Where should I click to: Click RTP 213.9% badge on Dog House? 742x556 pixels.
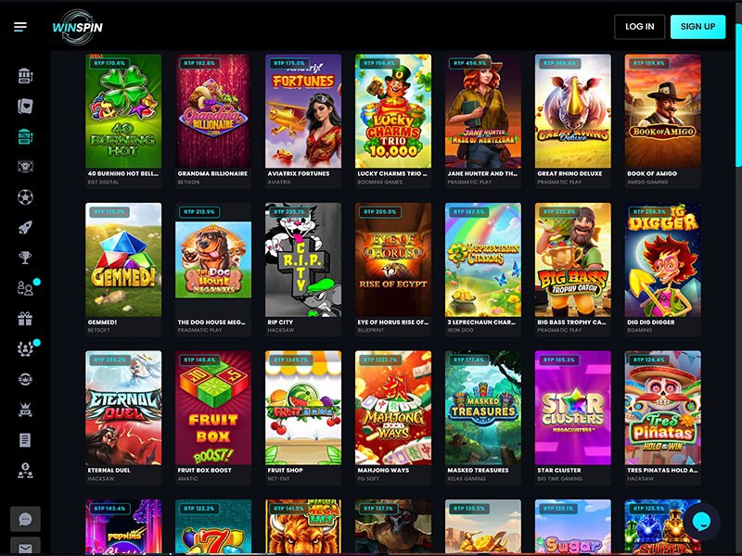tap(199, 212)
